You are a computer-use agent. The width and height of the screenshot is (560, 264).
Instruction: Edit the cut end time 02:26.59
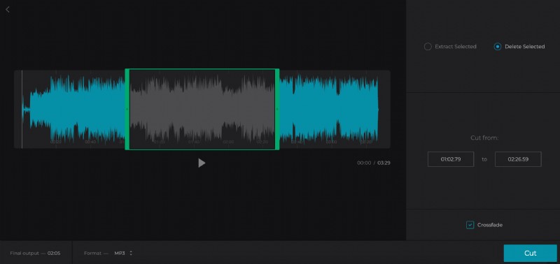tap(518, 159)
